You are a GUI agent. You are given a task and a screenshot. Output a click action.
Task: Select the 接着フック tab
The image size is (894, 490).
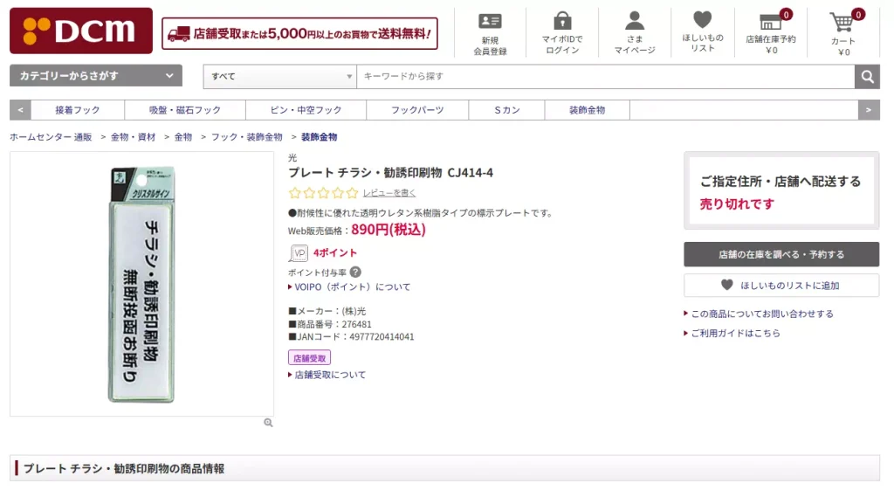tap(78, 110)
